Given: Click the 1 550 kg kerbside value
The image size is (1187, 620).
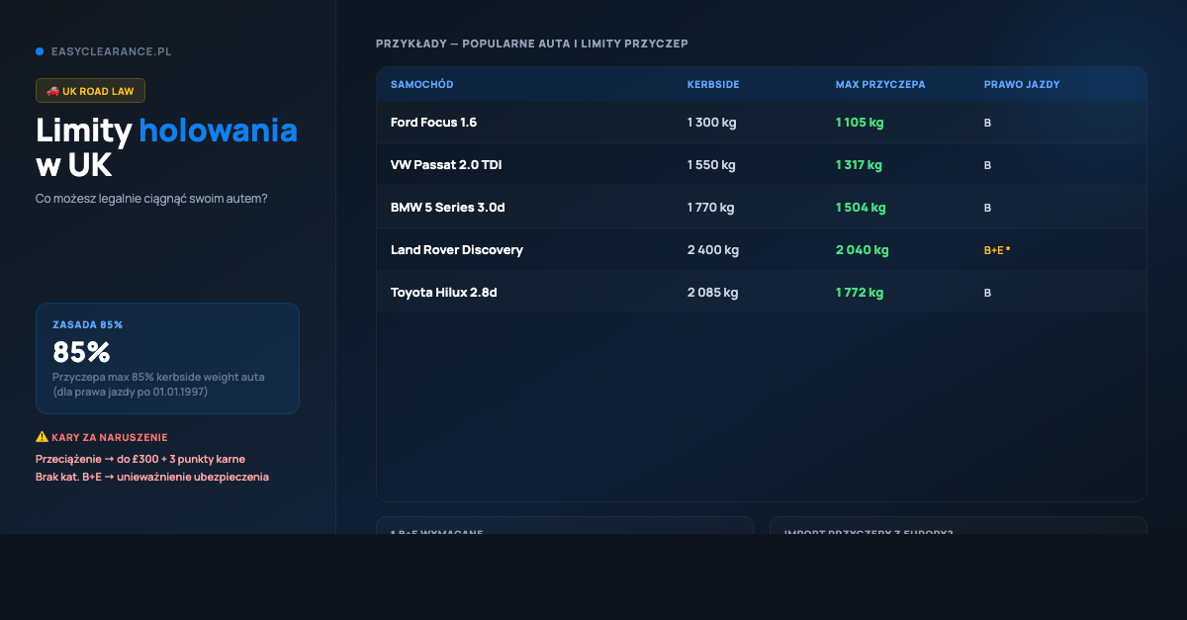Looking at the screenshot, I should (x=712, y=165).
